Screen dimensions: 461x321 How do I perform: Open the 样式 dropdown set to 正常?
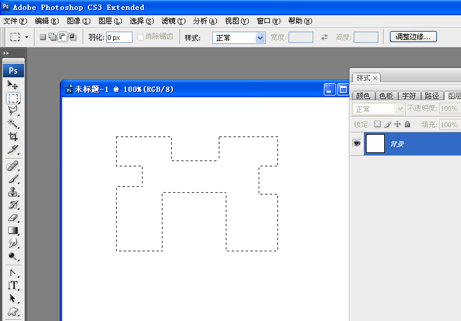(x=239, y=37)
